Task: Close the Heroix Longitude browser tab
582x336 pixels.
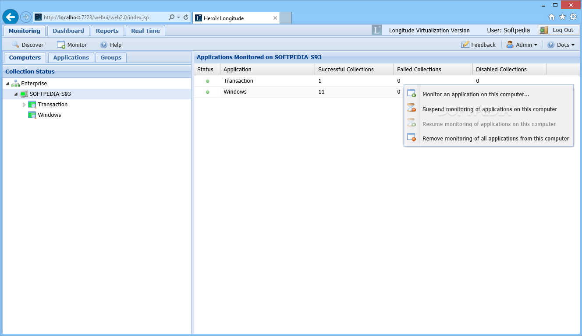Action: [x=275, y=18]
